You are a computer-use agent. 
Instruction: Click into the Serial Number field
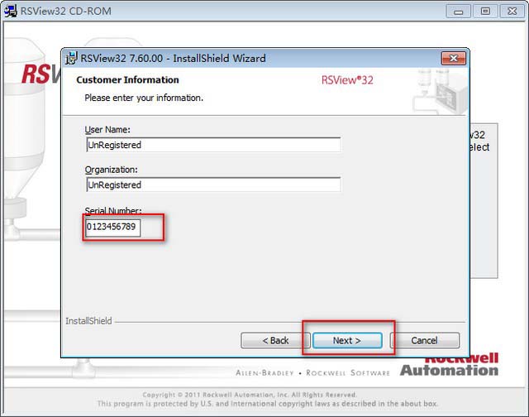click(112, 227)
